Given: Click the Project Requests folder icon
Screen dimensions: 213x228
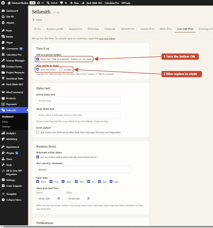Looking at the screenshot, I should click(x=3, y=72).
